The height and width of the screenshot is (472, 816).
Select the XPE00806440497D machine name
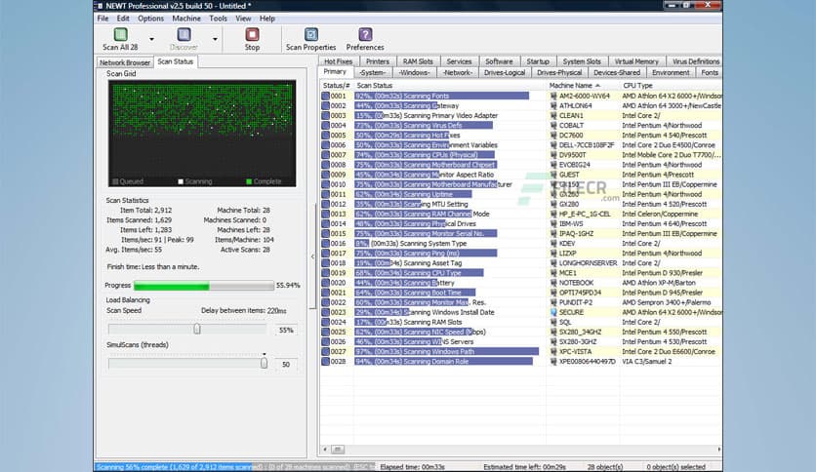[x=587, y=361]
